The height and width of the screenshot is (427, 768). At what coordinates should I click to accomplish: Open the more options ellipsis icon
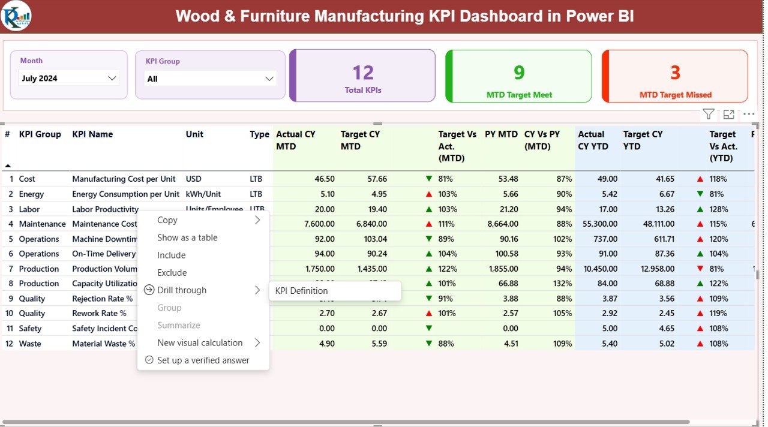click(749, 114)
